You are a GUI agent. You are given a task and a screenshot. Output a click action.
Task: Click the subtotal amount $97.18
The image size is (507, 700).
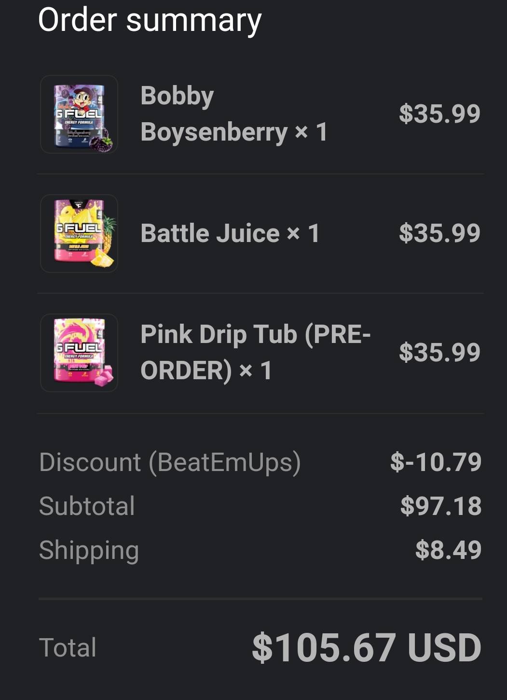pos(441,506)
